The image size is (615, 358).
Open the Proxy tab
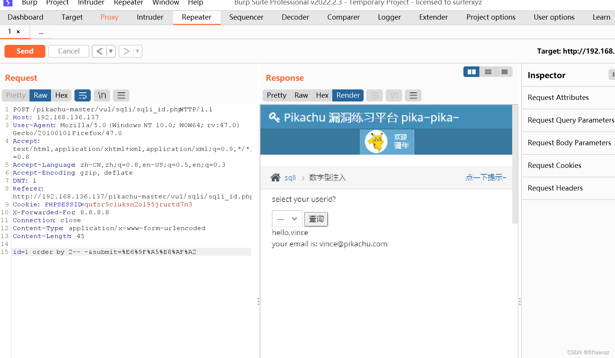click(x=110, y=17)
